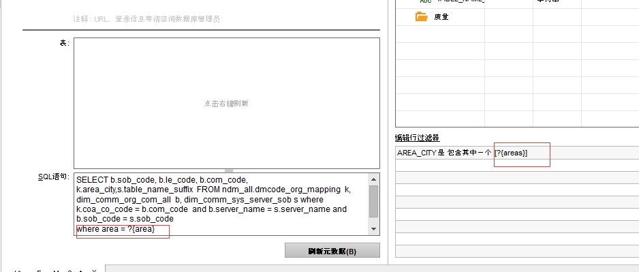This screenshot has height=272, width=639.
Task: Select the 度量 folder icon
Action: tap(422, 17)
